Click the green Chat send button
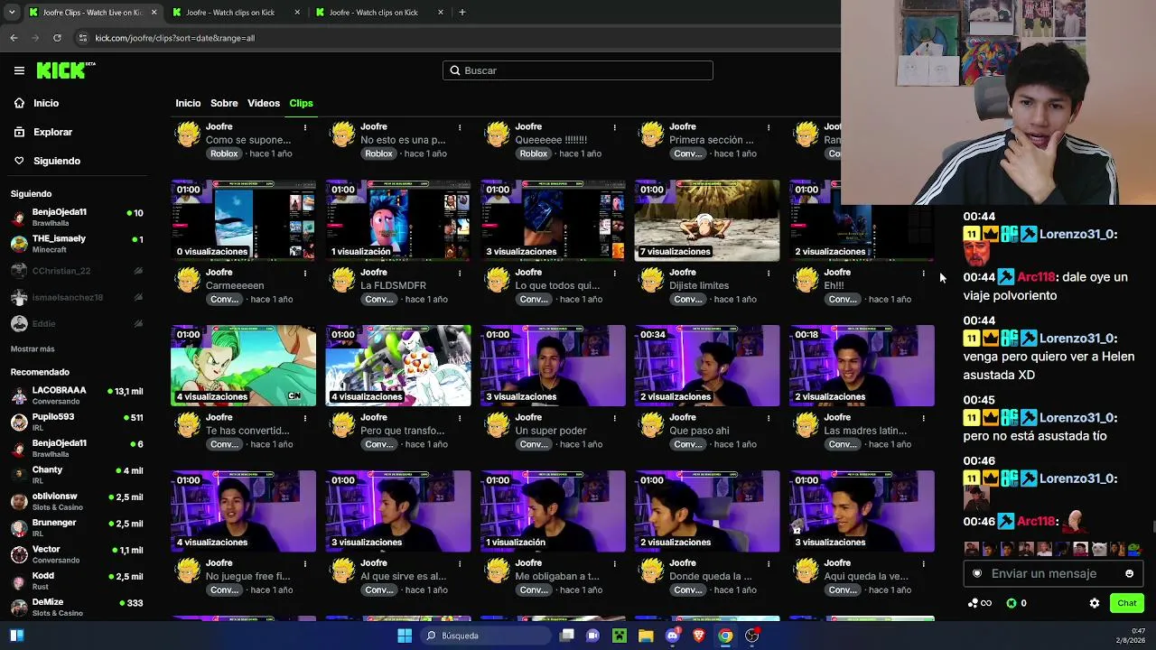Screen dimensions: 1156x650 click(x=1126, y=603)
